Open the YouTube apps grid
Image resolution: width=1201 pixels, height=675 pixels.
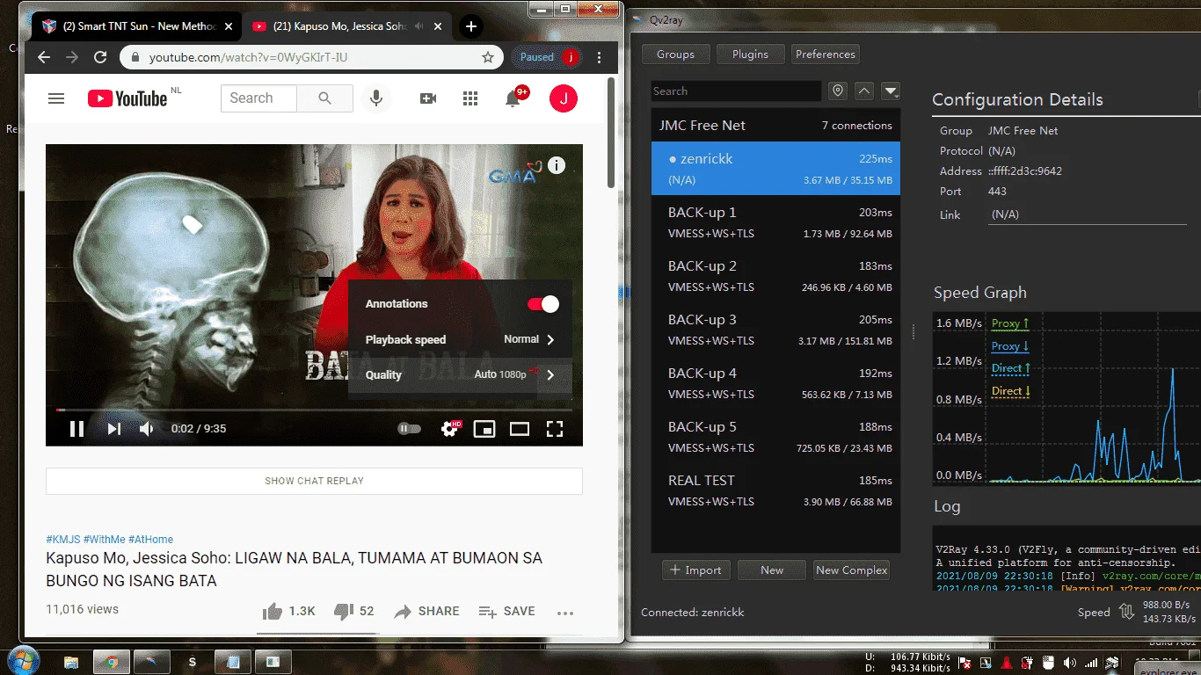click(x=470, y=98)
